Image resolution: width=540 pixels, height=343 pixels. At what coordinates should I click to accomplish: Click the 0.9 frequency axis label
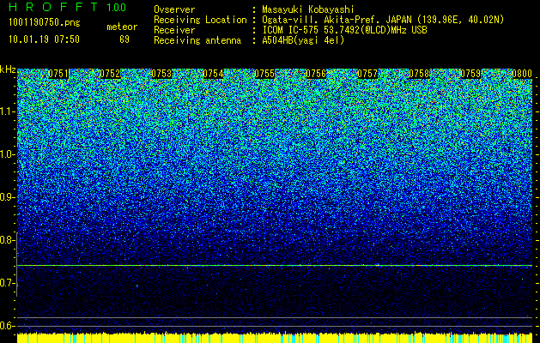pos(6,197)
